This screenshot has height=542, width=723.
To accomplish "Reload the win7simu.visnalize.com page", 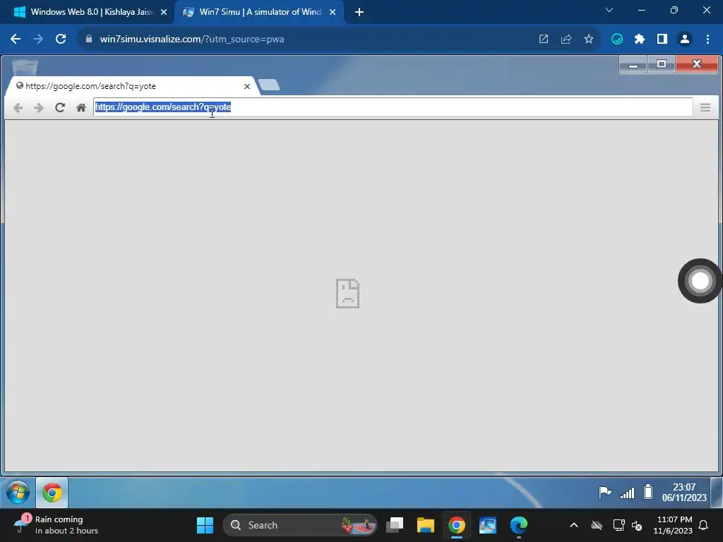I will coord(61,40).
